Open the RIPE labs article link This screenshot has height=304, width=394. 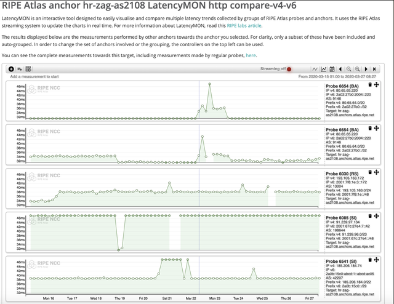(x=244, y=26)
